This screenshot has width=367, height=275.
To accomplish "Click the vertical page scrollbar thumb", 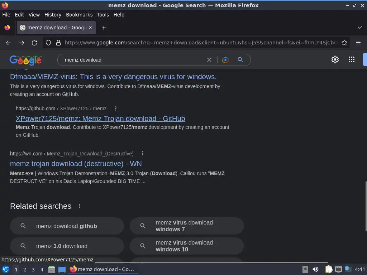I will (366, 206).
